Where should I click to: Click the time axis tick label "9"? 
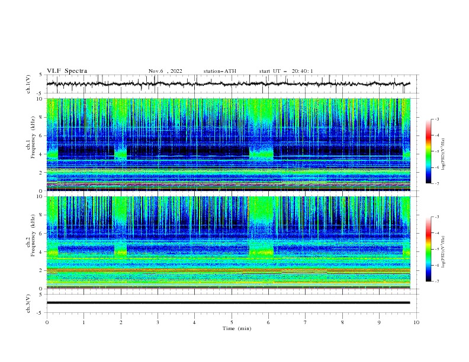click(x=379, y=322)
